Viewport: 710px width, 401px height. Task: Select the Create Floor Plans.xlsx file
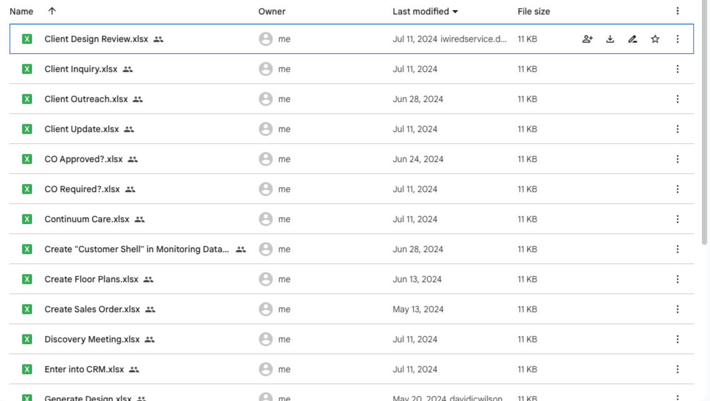click(x=91, y=279)
